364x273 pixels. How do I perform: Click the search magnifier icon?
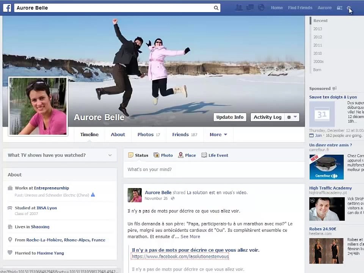point(216,8)
